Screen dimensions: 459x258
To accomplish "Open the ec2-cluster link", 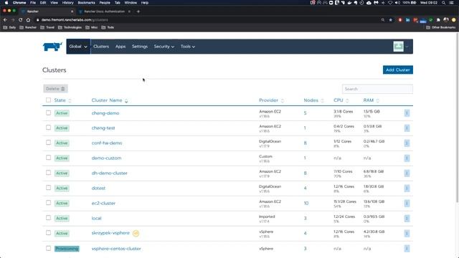I will 103,204.
